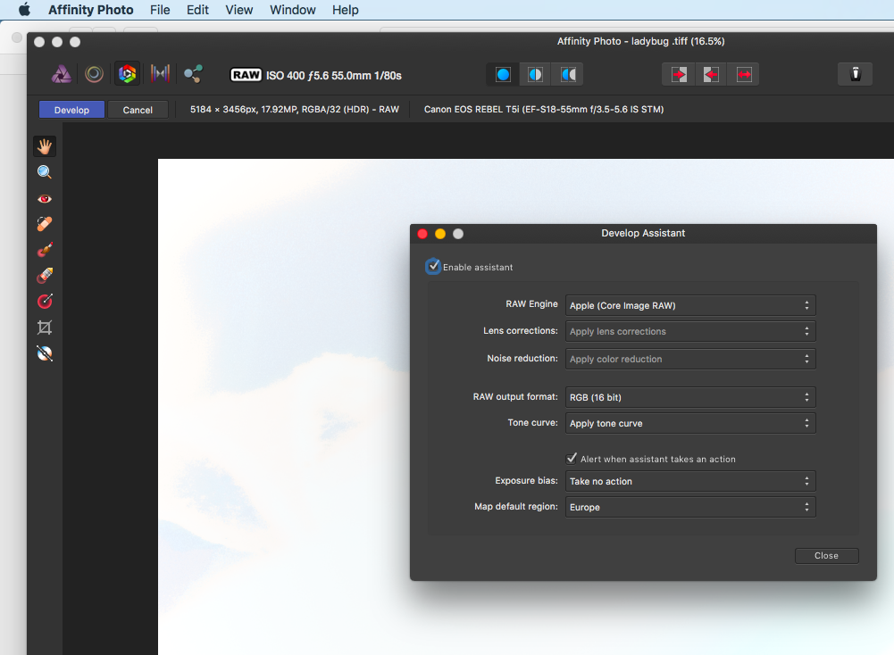Click the Develop button
Screen dimensions: 894x655
tap(71, 110)
